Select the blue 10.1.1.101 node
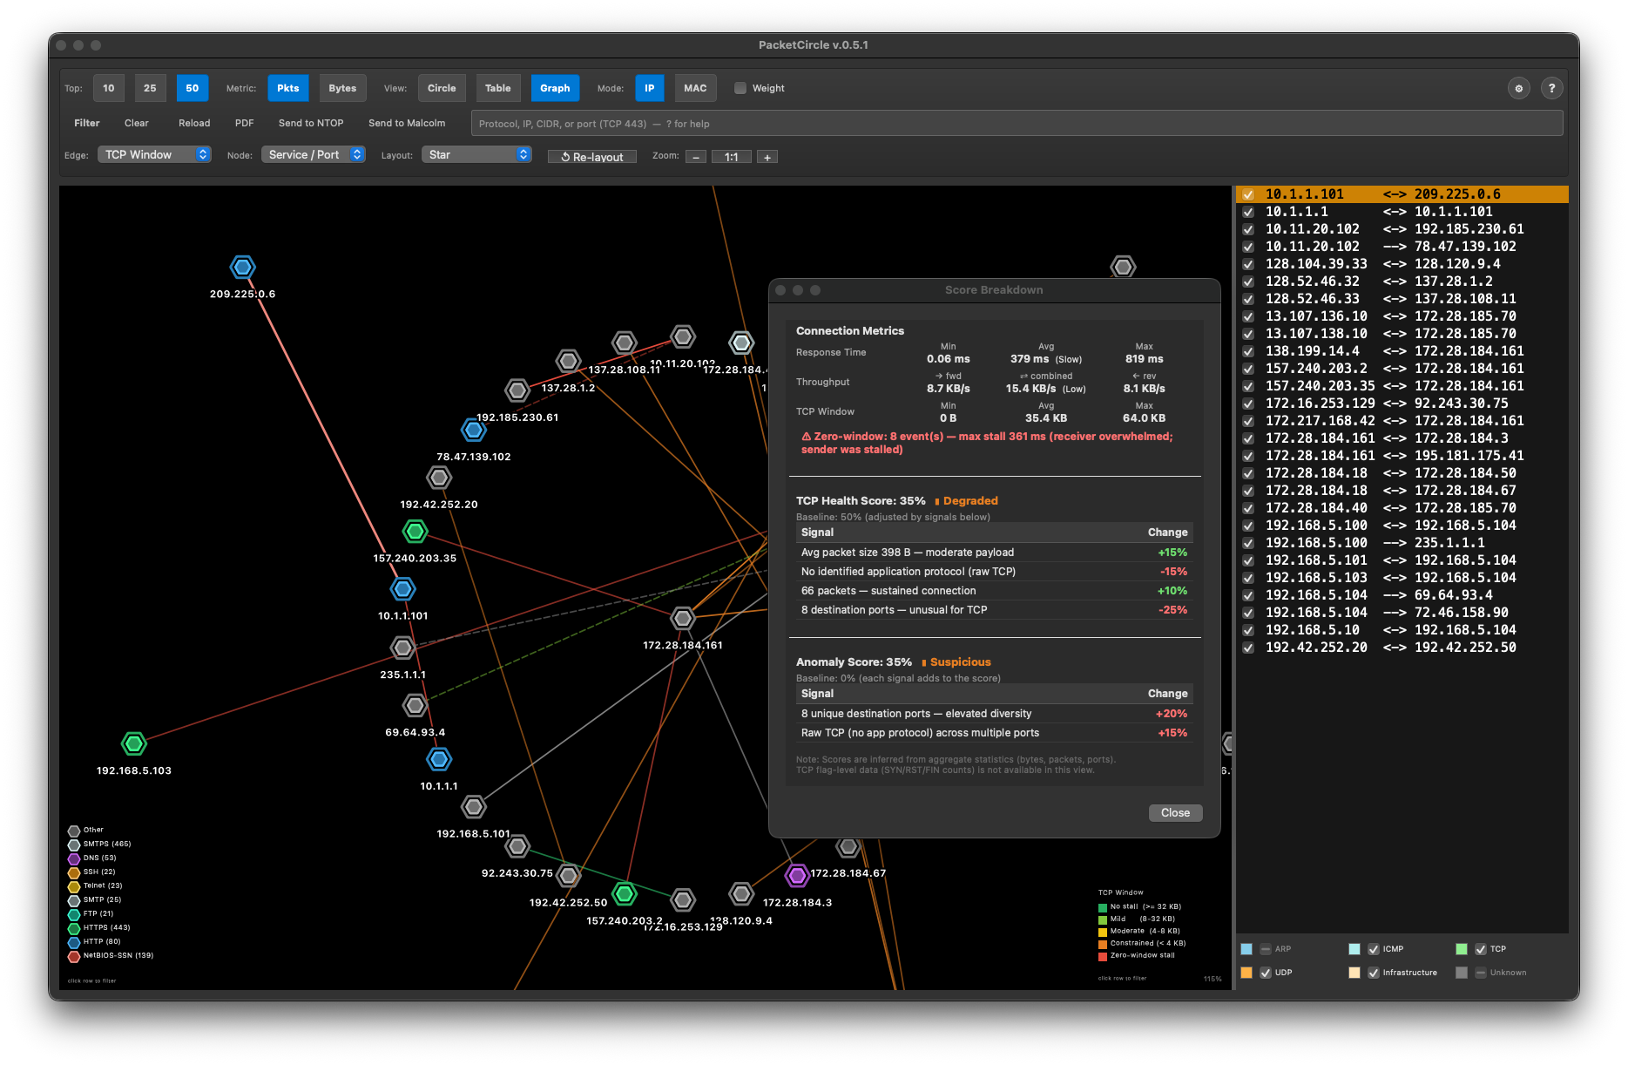 pyautogui.click(x=402, y=589)
